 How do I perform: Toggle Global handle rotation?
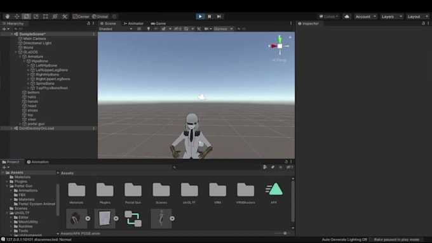tap(100, 16)
